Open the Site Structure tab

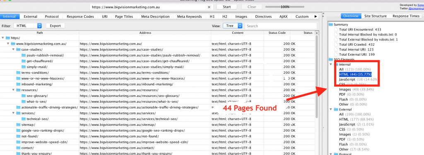[375, 16]
